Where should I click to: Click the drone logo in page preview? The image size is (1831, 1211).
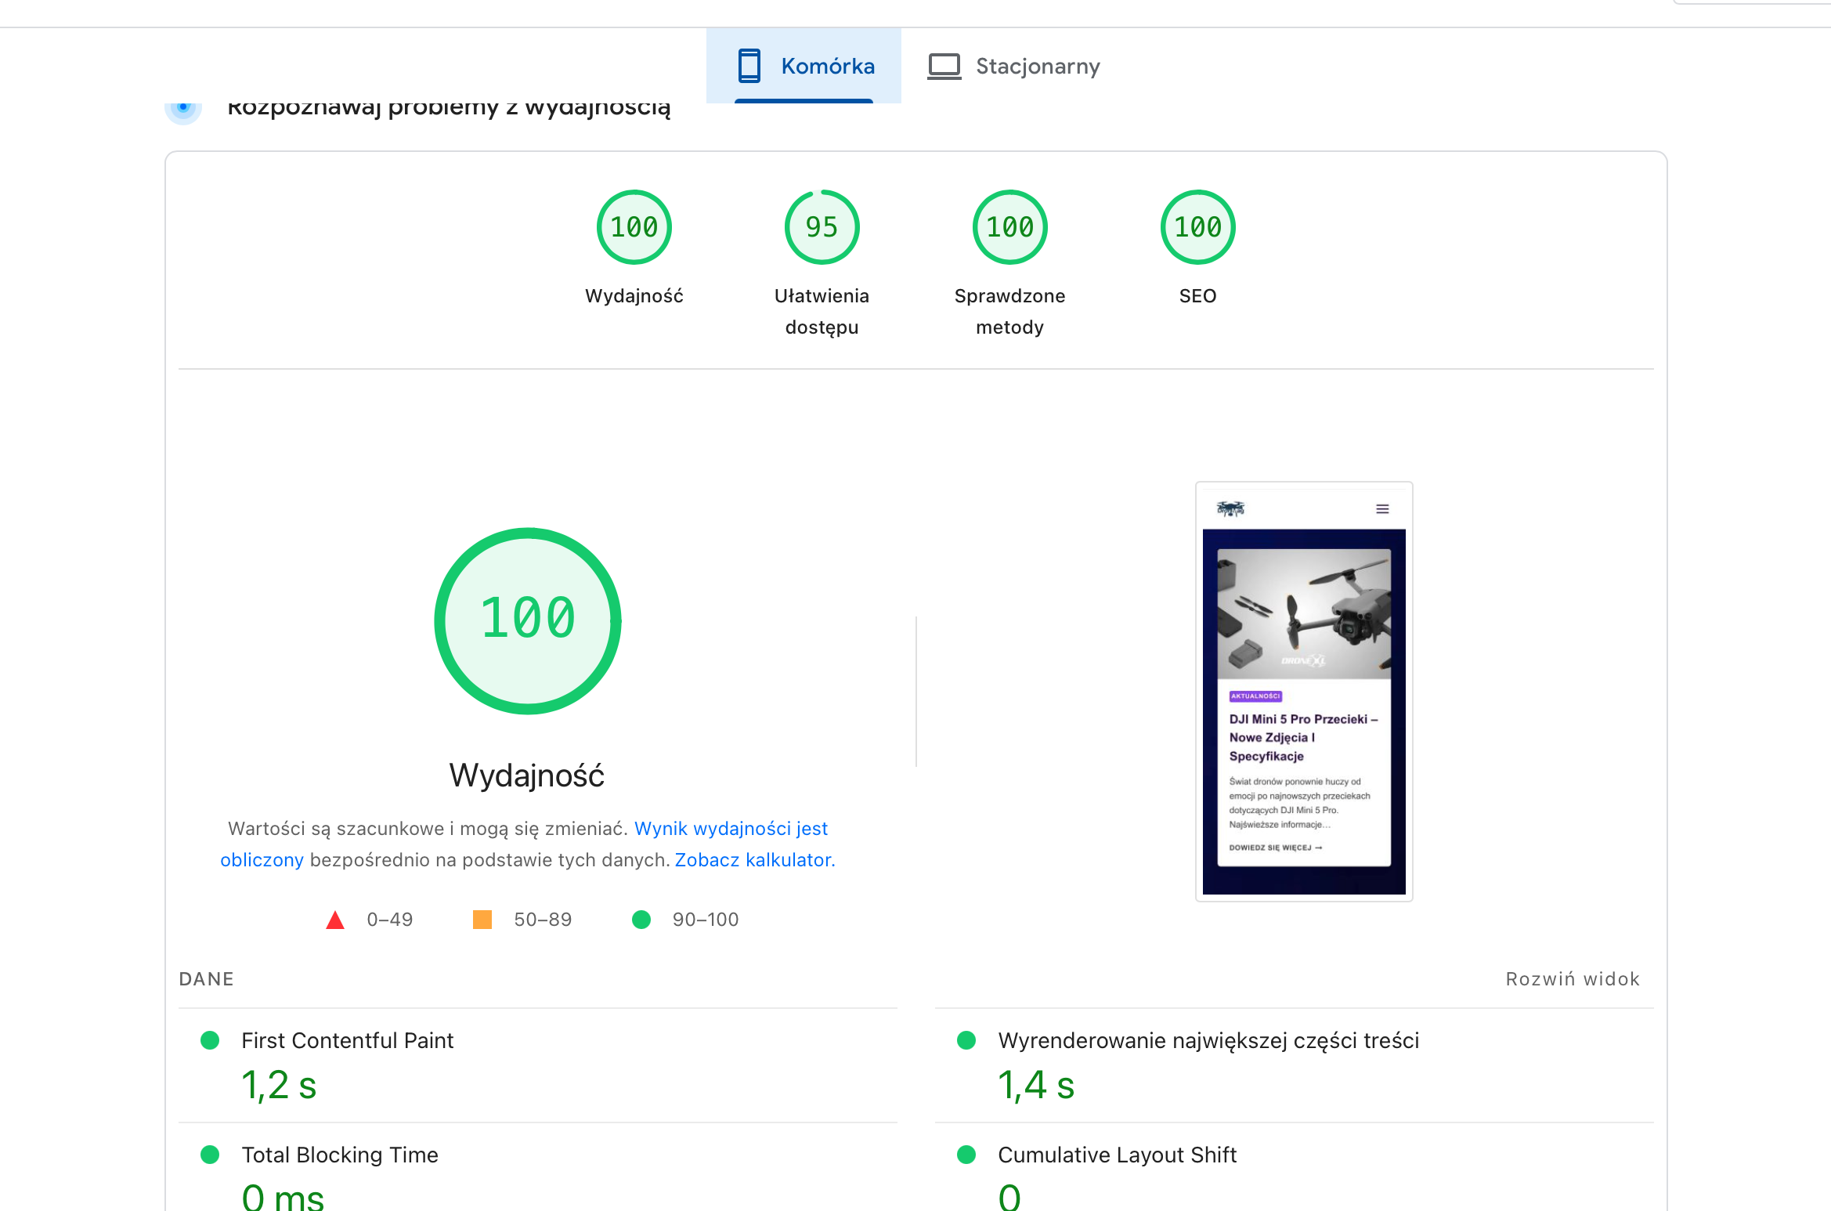pos(1230,509)
